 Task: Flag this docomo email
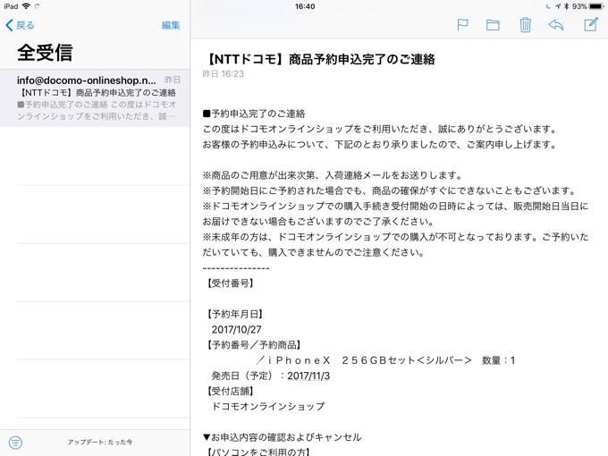[462, 25]
